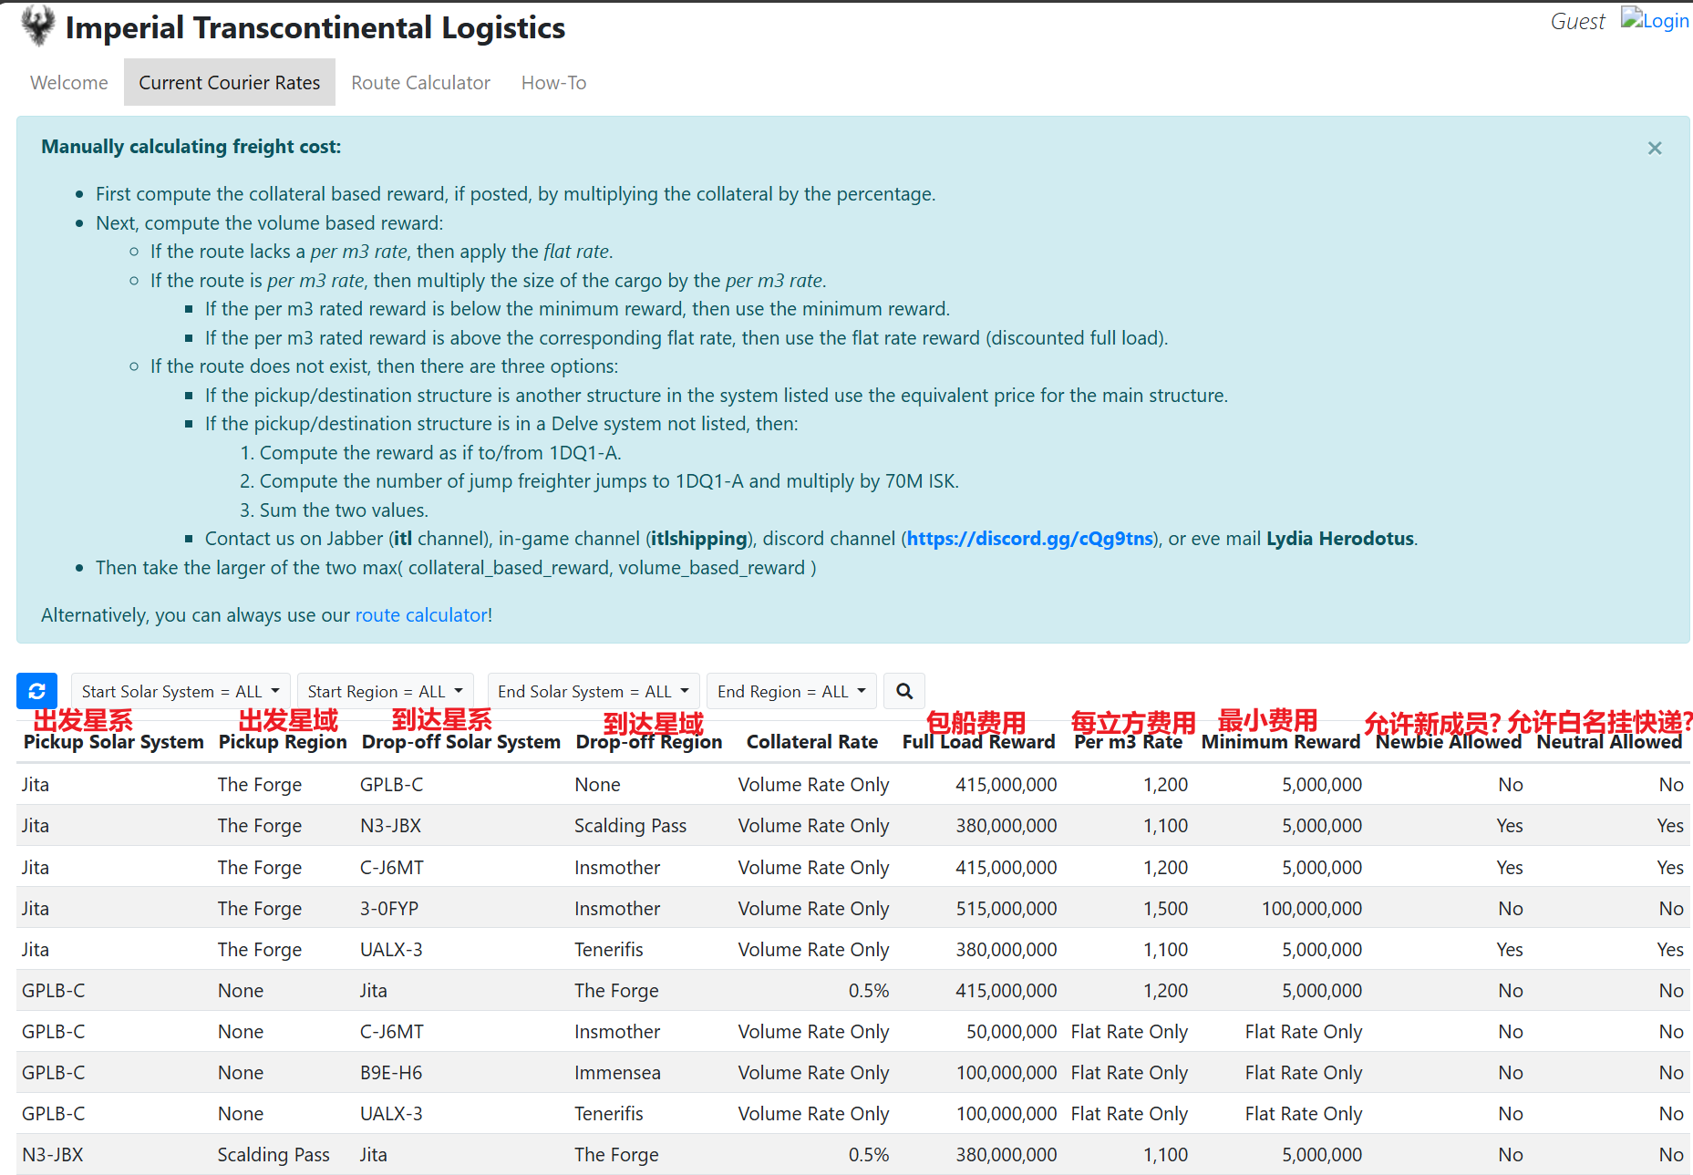Click the Imperial Transcontinental Logistics title
This screenshot has height=1175, width=1693.
pyautogui.click(x=315, y=27)
